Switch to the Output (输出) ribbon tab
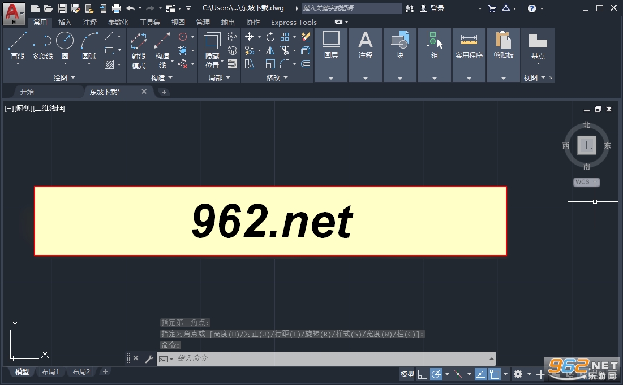The image size is (623, 385). point(227,22)
